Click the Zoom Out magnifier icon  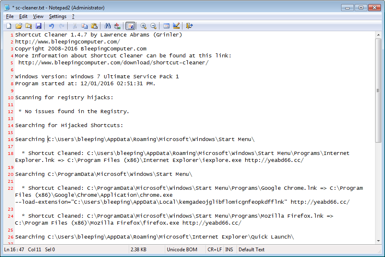153,26
